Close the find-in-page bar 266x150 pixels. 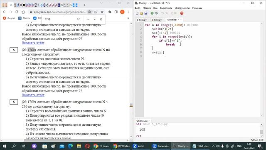coord(101,19)
